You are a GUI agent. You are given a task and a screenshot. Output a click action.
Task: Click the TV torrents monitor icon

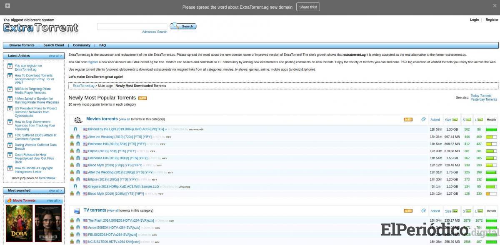coord(77,211)
